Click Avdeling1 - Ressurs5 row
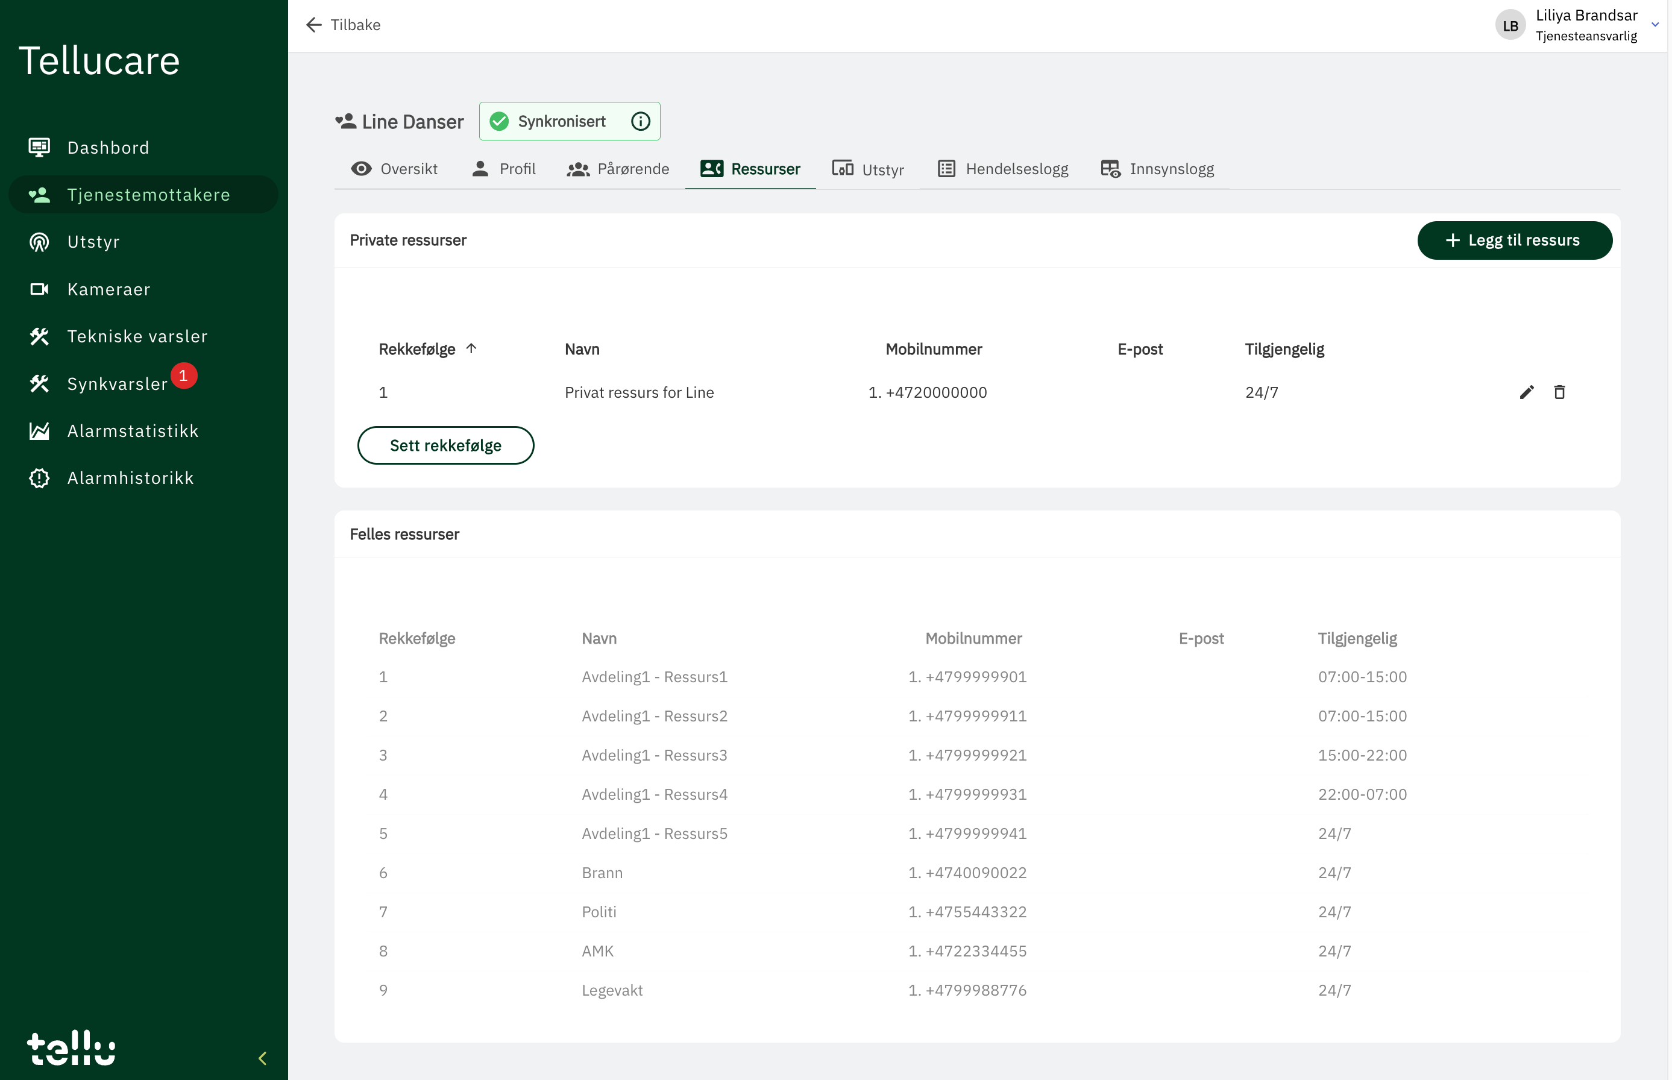The image size is (1672, 1080). click(x=977, y=834)
